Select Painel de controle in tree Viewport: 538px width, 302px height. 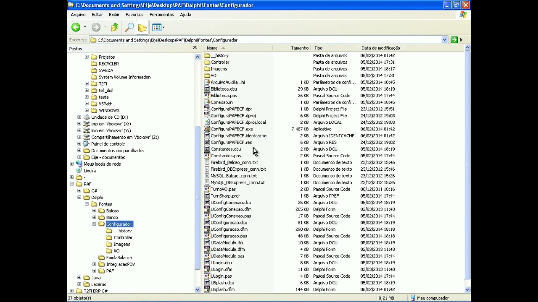[x=108, y=144]
